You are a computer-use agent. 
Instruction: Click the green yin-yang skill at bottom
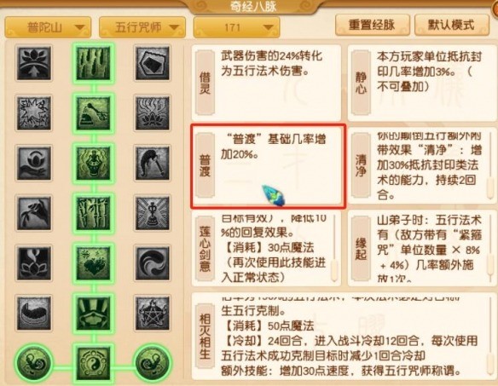point(94,363)
